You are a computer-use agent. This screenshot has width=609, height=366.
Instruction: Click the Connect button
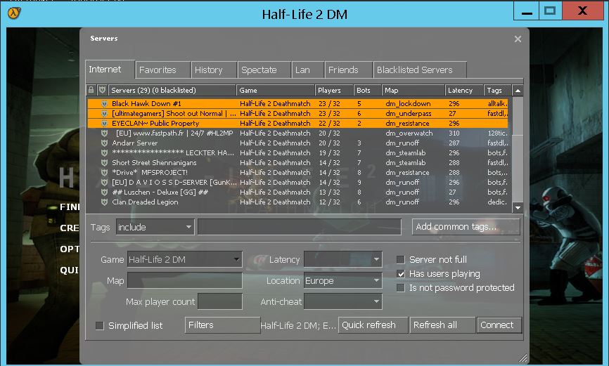pos(499,325)
